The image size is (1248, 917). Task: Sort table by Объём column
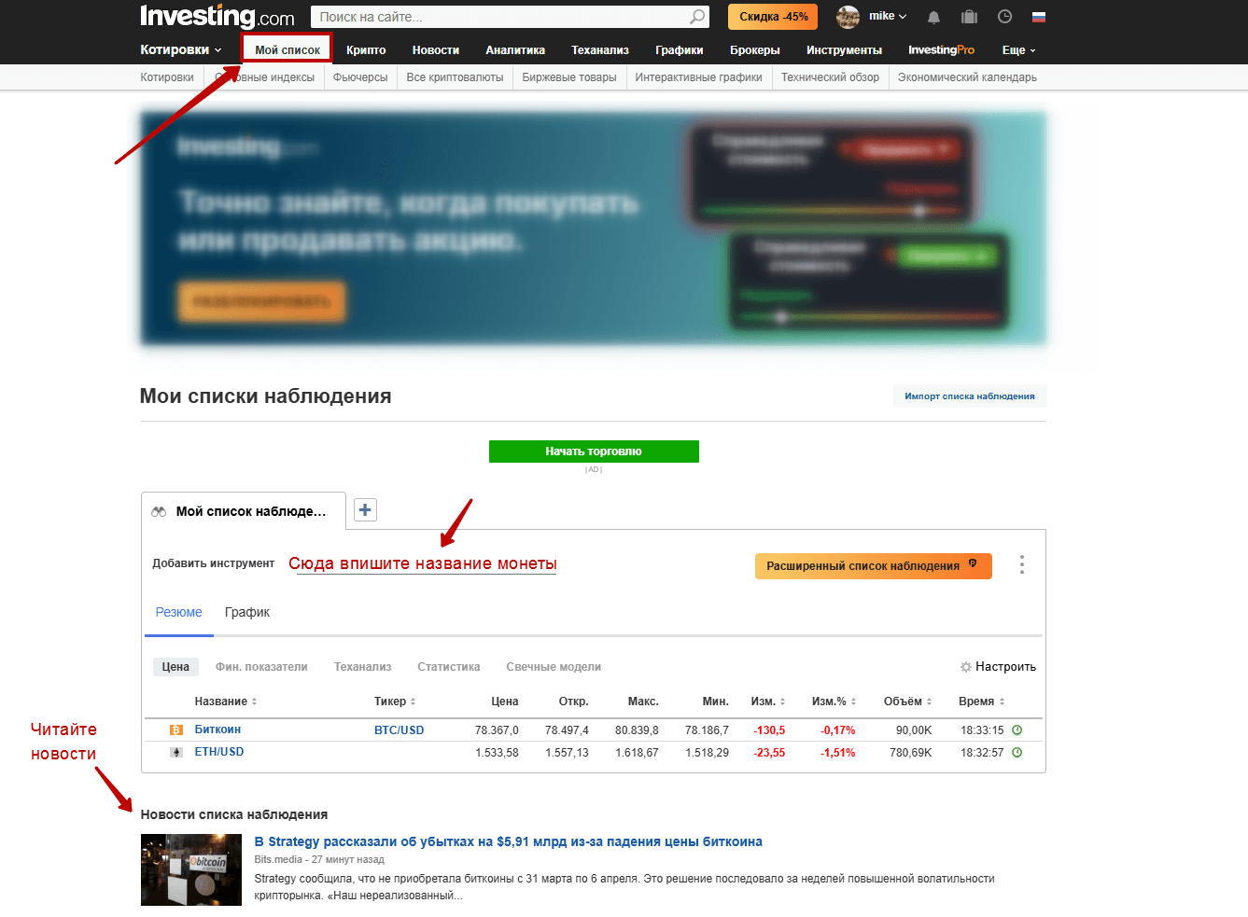pos(907,702)
